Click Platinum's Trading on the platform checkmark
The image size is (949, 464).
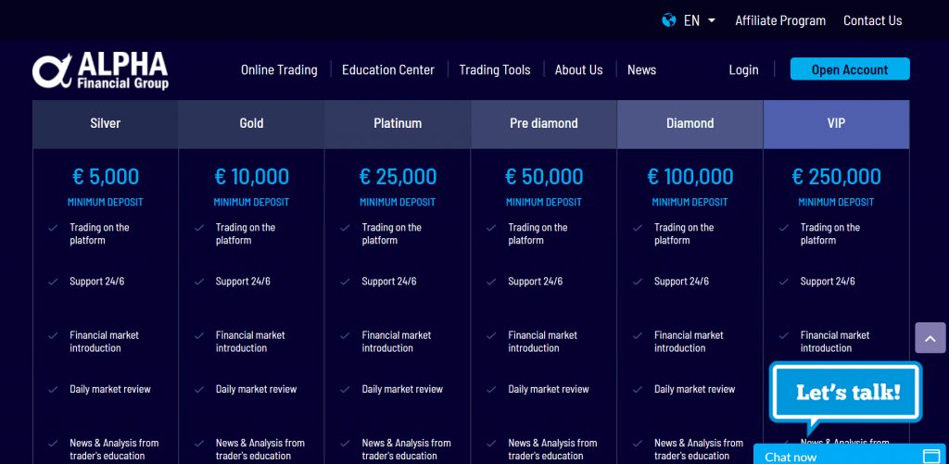pyautogui.click(x=345, y=228)
